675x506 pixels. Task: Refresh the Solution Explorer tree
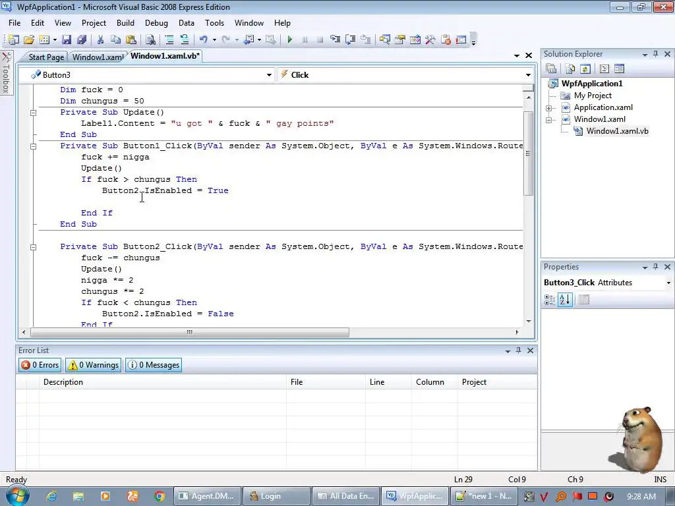coord(585,69)
